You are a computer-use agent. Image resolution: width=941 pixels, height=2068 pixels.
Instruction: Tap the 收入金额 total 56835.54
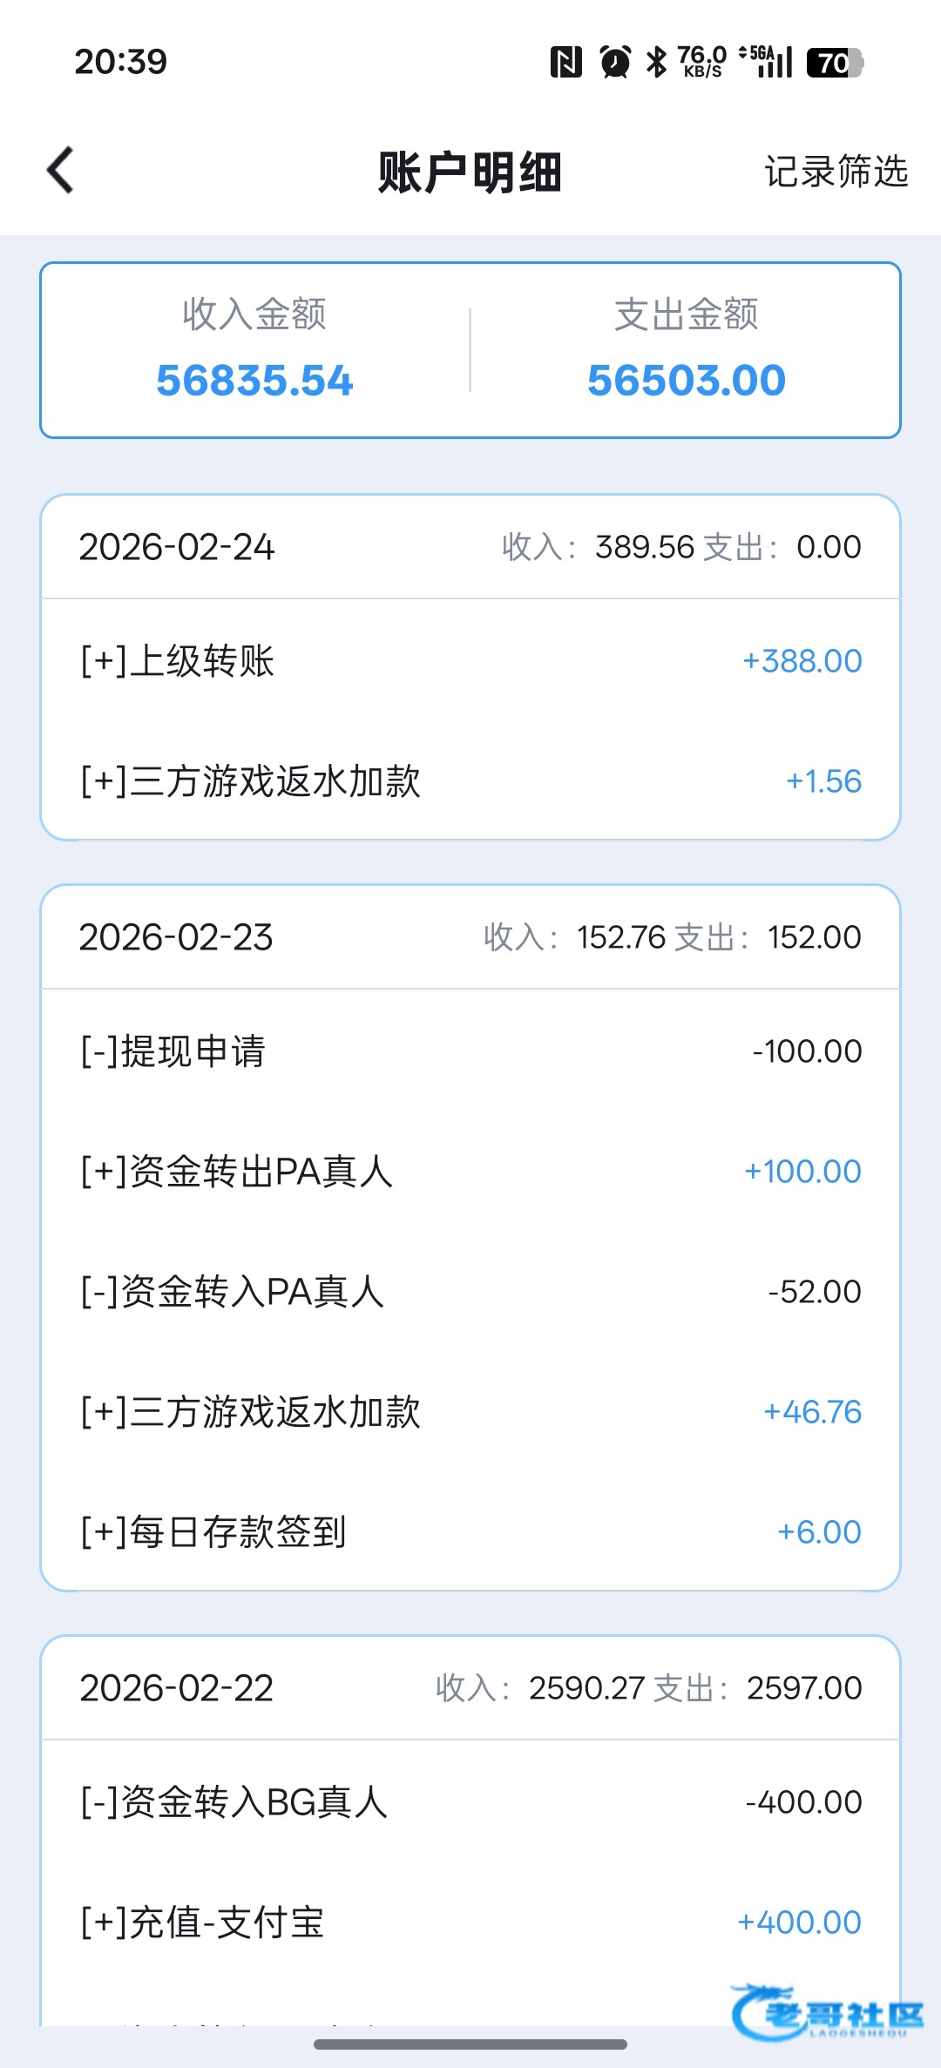coord(254,380)
